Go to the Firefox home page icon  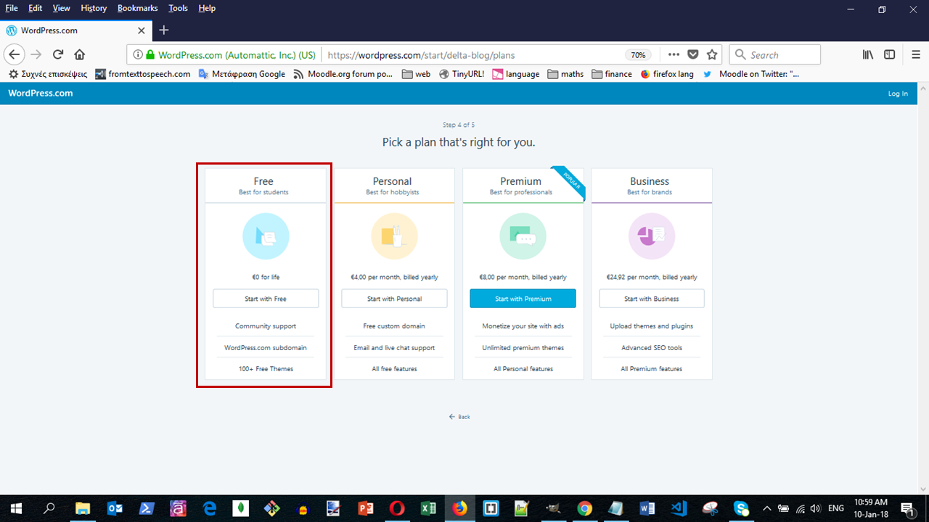point(80,54)
